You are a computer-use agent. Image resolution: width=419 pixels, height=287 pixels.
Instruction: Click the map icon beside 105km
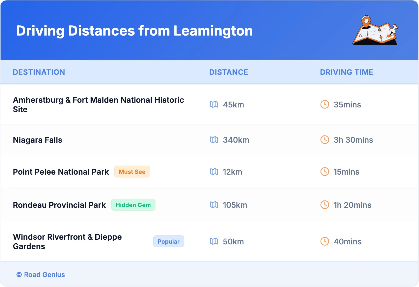[x=214, y=205]
